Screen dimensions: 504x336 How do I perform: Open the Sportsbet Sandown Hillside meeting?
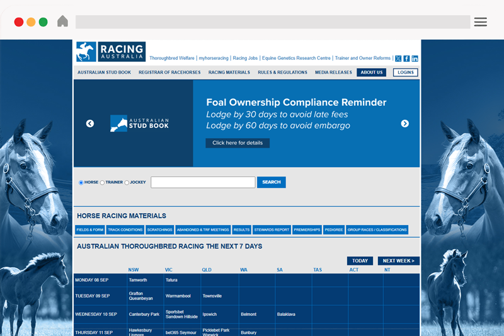click(x=181, y=315)
